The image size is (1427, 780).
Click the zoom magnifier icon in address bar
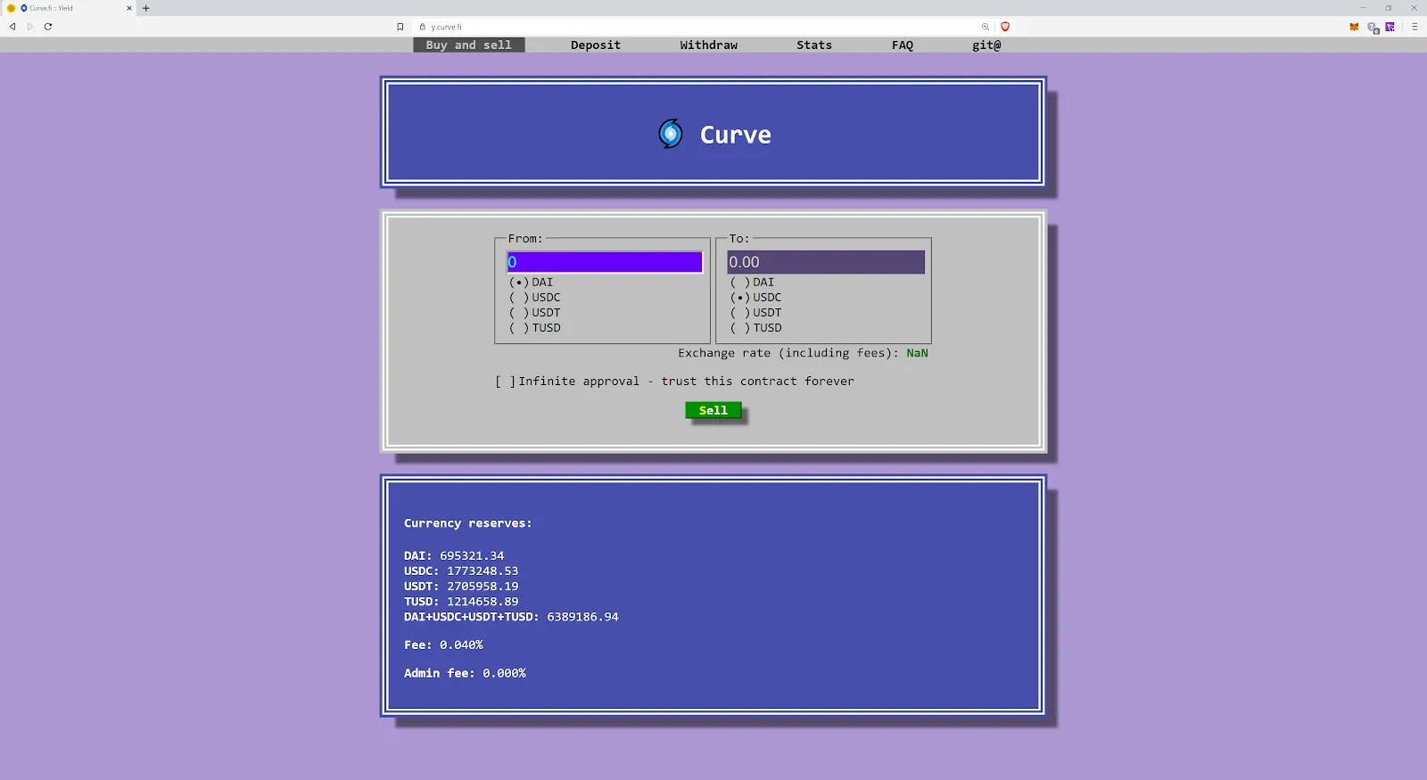(986, 27)
